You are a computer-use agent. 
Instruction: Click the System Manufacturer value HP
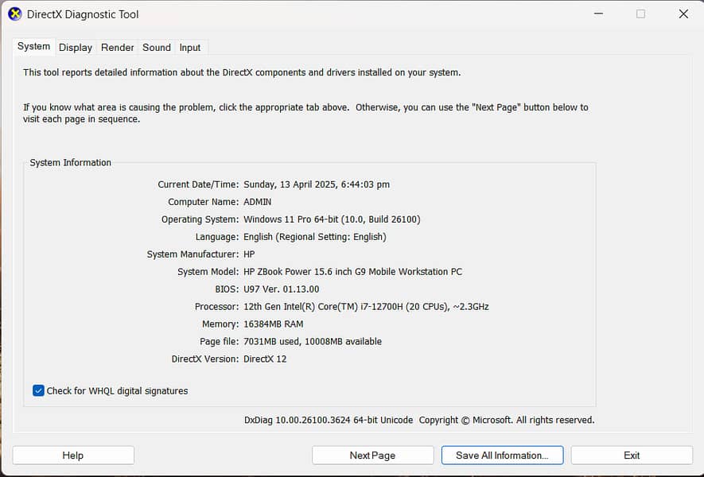249,254
